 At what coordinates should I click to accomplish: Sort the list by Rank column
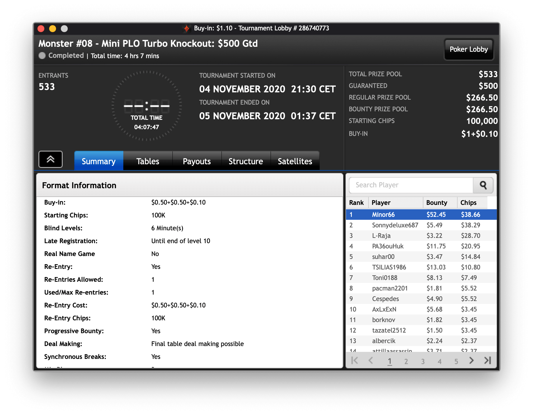[x=356, y=203]
